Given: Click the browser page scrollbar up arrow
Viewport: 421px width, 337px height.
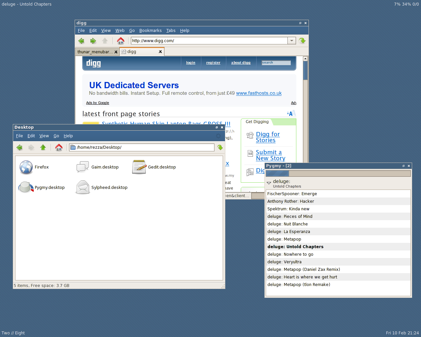Looking at the screenshot, I should click(x=305, y=59).
